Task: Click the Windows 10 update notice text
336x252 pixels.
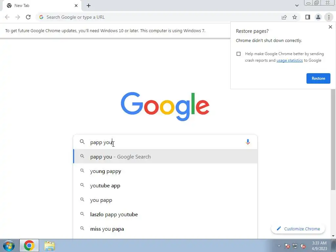Action: [105, 31]
